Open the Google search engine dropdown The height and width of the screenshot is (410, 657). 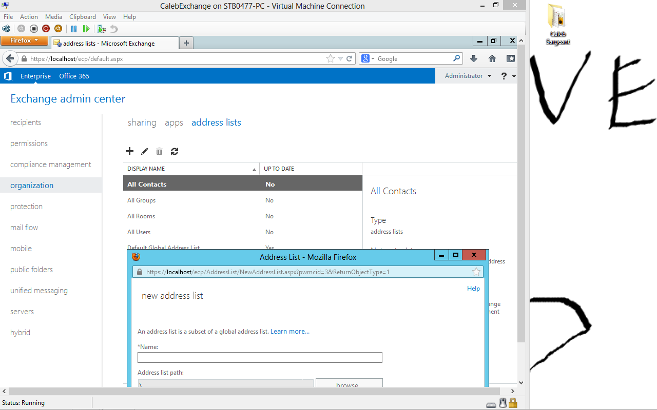click(368, 59)
